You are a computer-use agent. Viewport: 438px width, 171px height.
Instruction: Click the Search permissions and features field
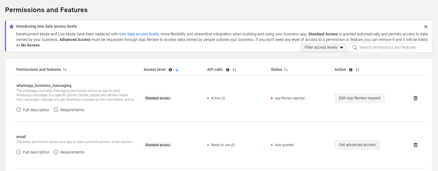pos(391,47)
